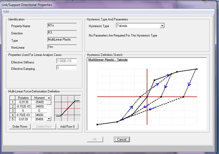Select row header 2 in table

coord(12,106)
